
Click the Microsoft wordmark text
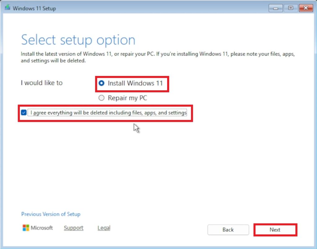42,228
